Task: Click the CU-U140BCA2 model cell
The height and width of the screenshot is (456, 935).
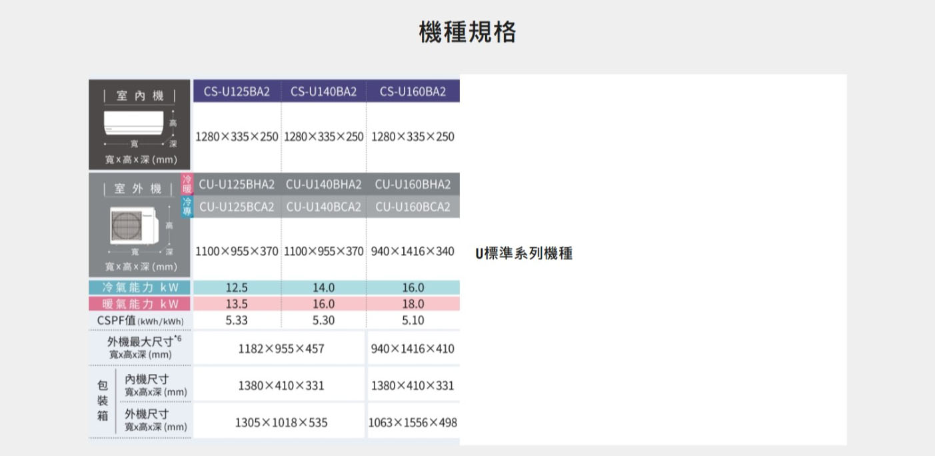Action: 323,207
